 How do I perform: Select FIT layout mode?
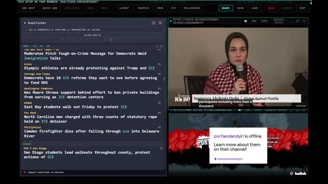173,8
